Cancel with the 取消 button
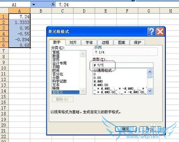179x142 pixels. coord(150,129)
